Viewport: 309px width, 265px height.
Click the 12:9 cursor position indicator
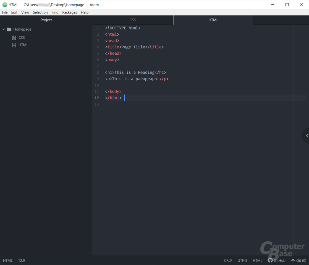(x=21, y=260)
